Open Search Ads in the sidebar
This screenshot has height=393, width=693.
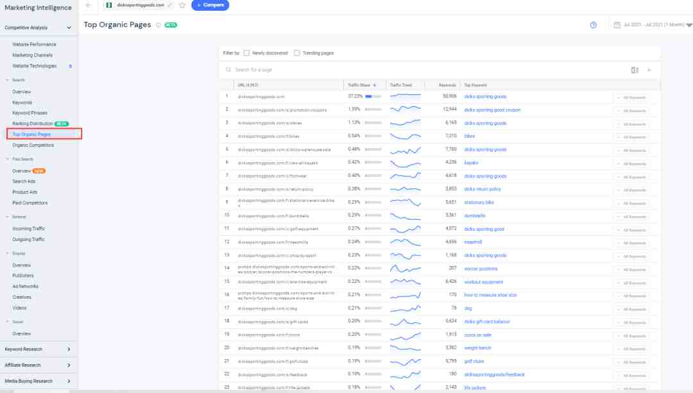pos(24,181)
